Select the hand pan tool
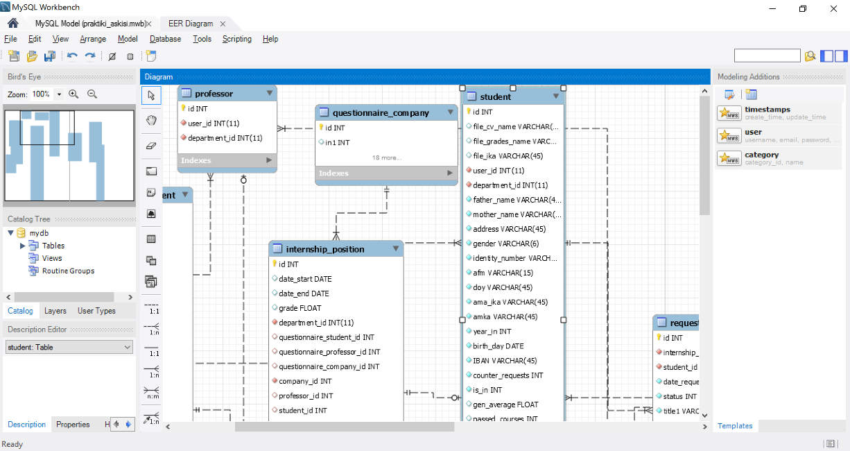The image size is (850, 451). pyautogui.click(x=151, y=121)
